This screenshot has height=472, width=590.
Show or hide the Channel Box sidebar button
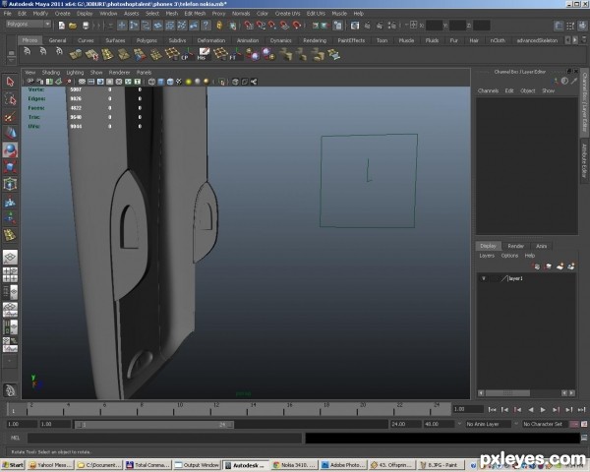tap(582, 26)
